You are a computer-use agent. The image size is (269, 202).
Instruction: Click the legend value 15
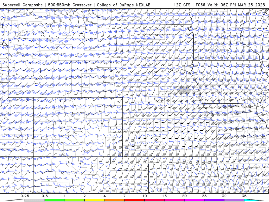(x=164, y=196)
